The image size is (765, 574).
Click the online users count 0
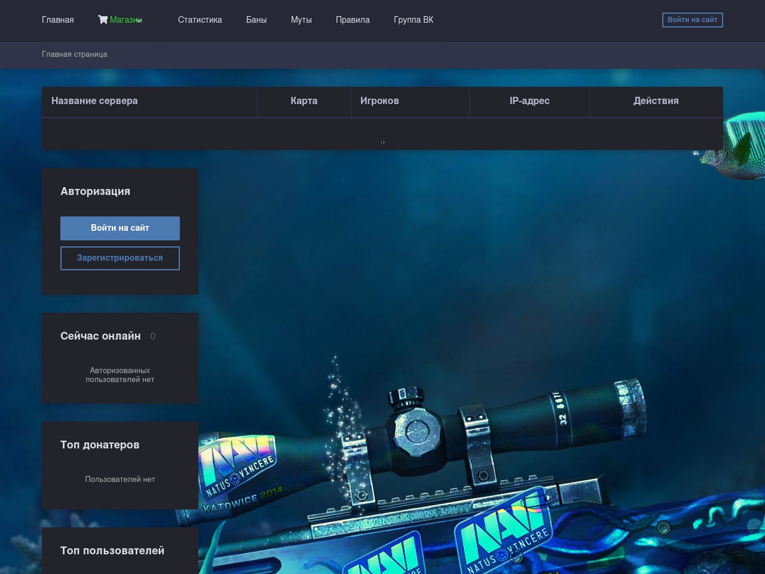point(152,336)
